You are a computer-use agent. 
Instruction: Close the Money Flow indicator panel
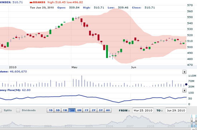tap(184, 90)
